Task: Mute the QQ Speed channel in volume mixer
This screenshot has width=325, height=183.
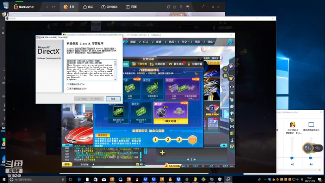Action: pos(292,164)
